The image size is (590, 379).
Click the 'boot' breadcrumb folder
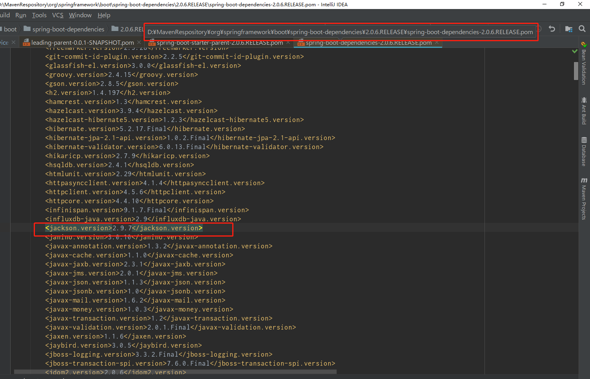coord(10,29)
